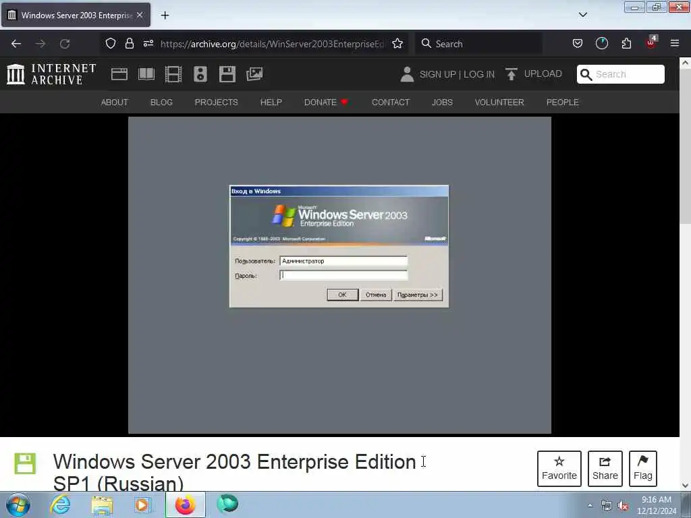691x518 pixels.
Task: Focus the Пользователь username field
Action: point(343,261)
